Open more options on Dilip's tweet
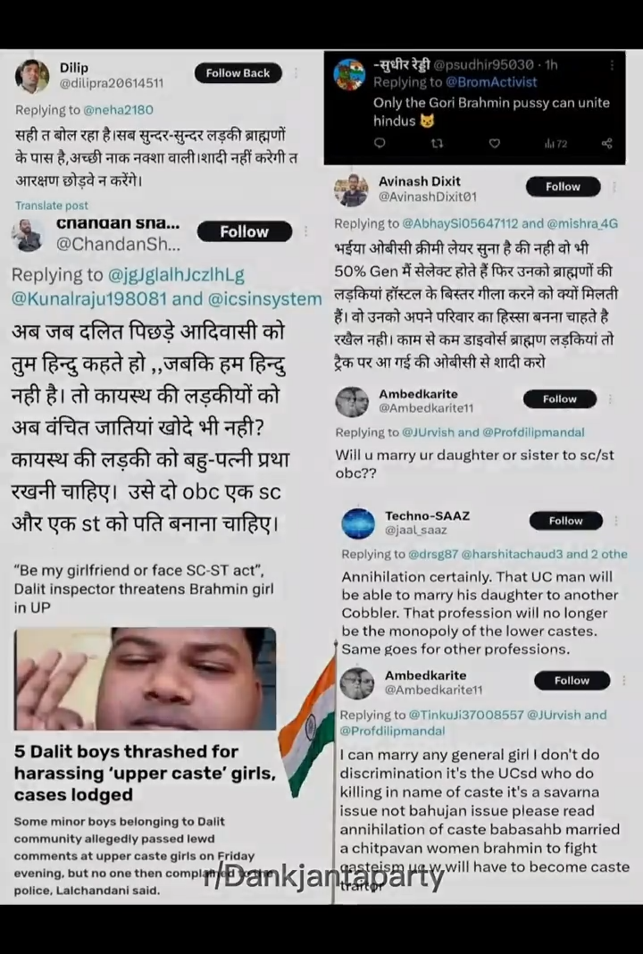 point(296,73)
